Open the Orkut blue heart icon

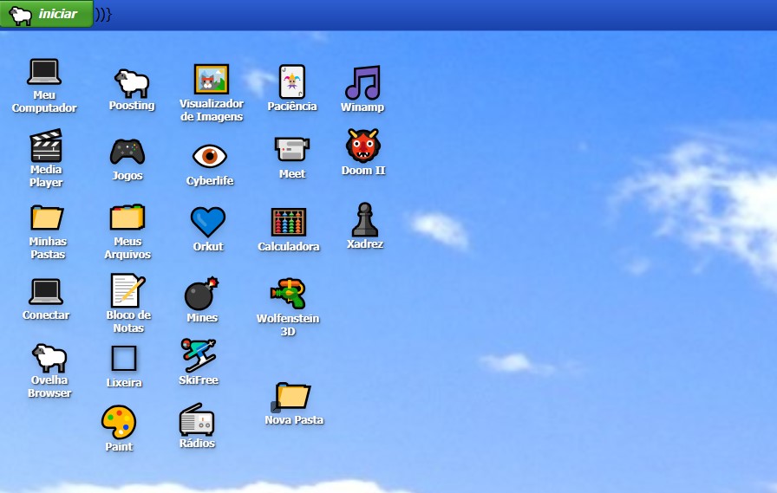pos(208,223)
